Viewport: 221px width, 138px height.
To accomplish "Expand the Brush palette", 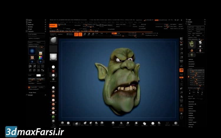I will tap(30, 29).
